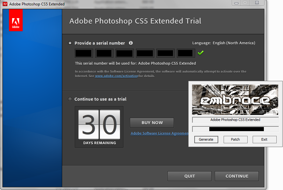
Task: Click the second serial number field
Action: point(104,53)
